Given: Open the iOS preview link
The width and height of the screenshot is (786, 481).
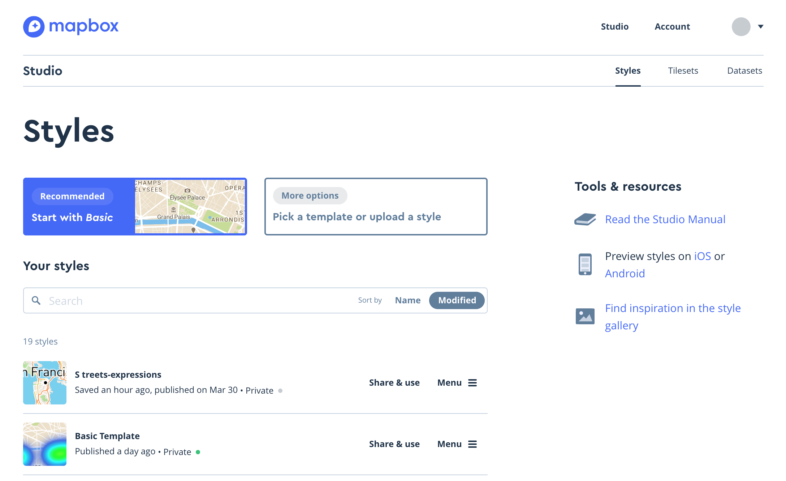Looking at the screenshot, I should pos(703,256).
